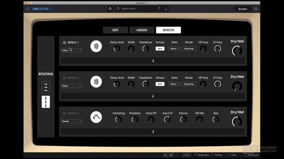Screen dimensions: 284x159
Task: Toggle the Sync tempo button in Effect 2
Action: coord(160,84)
